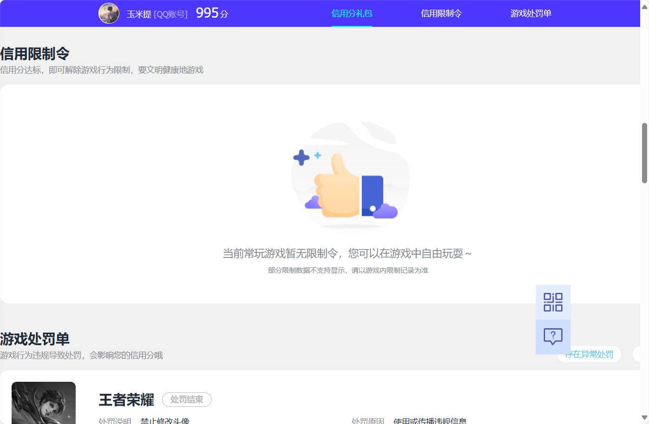Open the 信用限制令 tab

pyautogui.click(x=441, y=13)
